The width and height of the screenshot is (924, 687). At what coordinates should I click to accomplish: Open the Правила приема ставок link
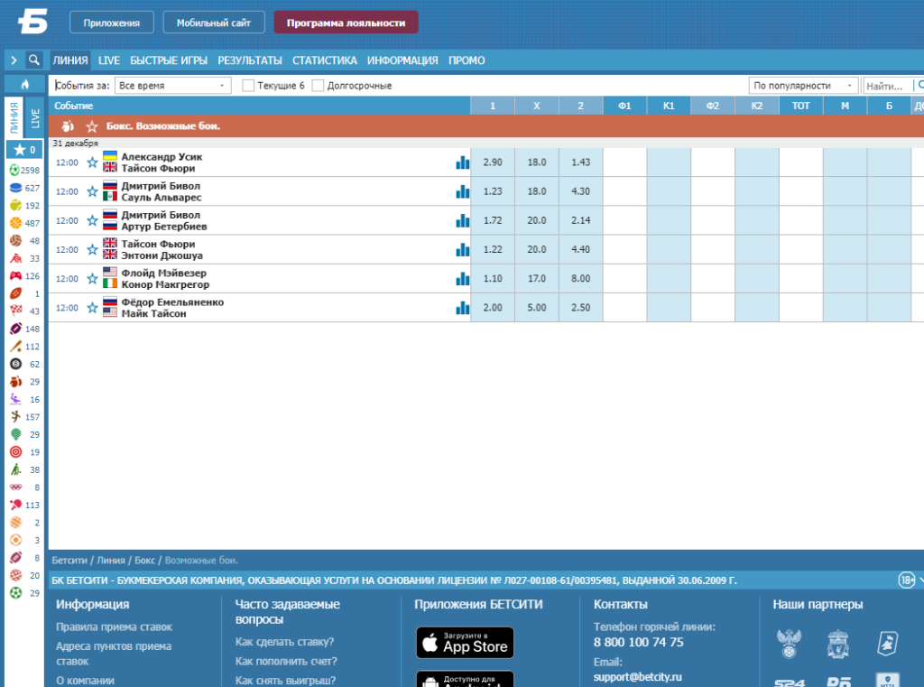[114, 627]
